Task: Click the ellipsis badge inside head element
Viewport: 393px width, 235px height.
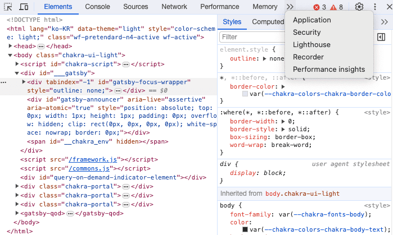Action: click(x=41, y=46)
